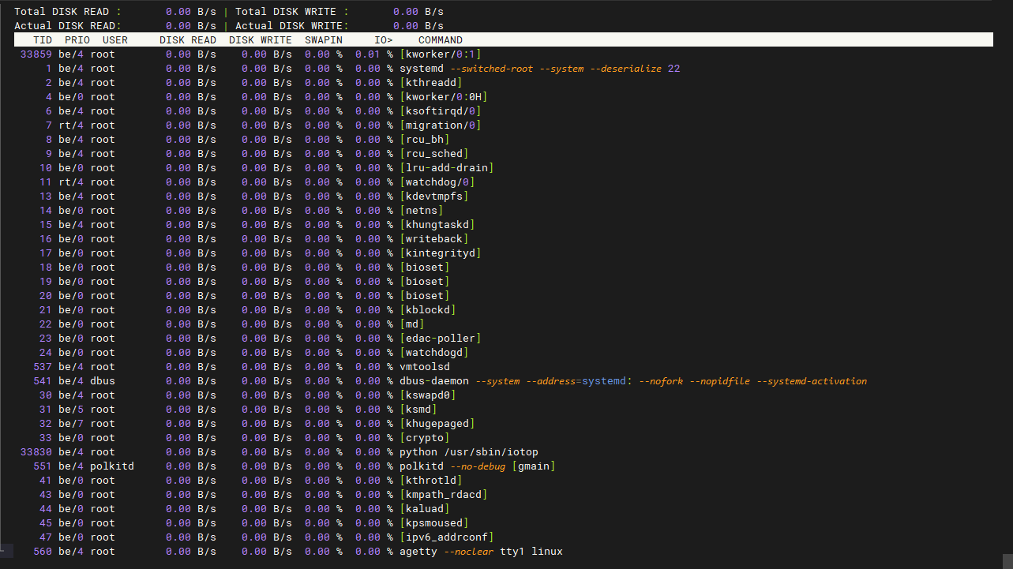Click the [migration/0] command
Viewport: 1013px width, 569px height.
[441, 125]
